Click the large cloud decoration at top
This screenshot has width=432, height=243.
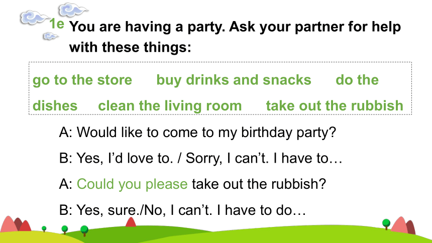pyautogui.click(x=73, y=10)
